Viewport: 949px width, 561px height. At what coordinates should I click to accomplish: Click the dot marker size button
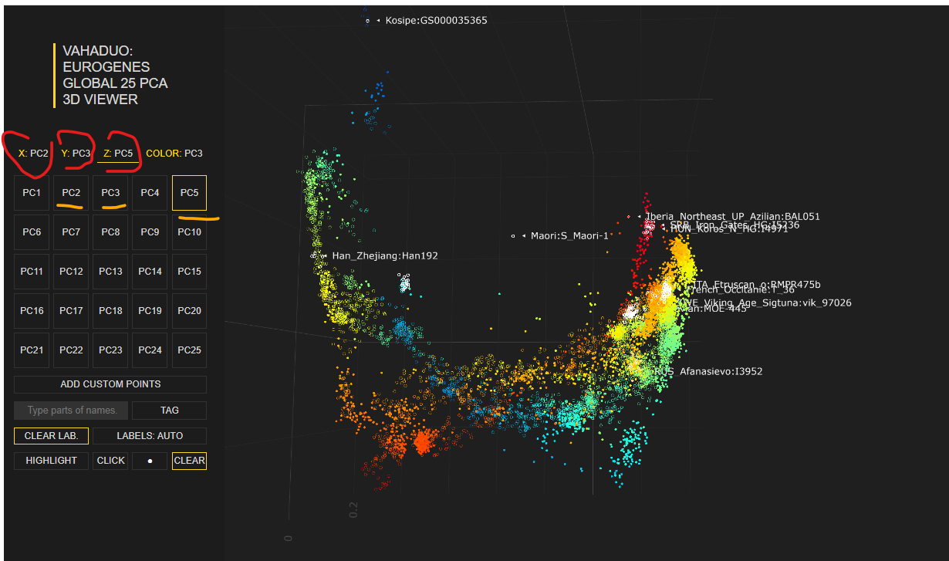(x=150, y=461)
